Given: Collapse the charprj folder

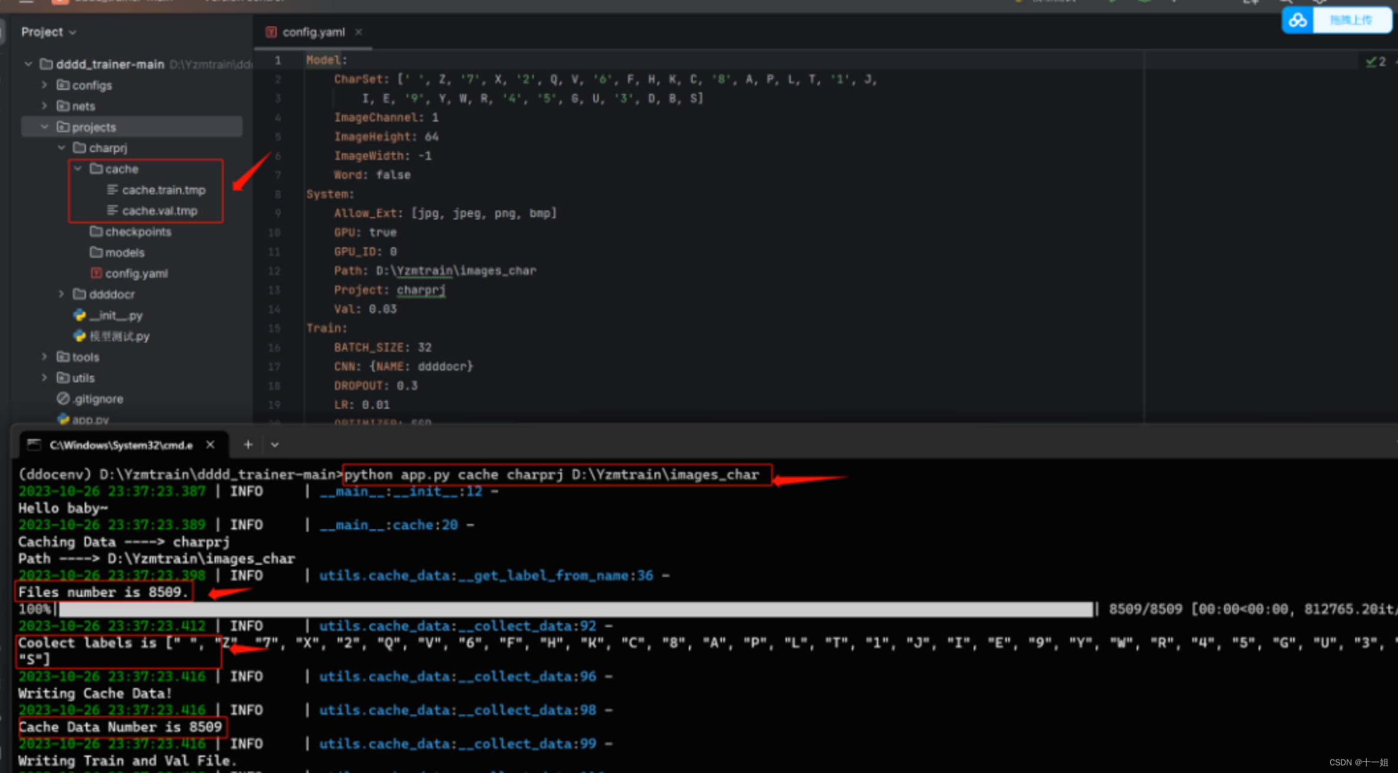Looking at the screenshot, I should pos(61,148).
